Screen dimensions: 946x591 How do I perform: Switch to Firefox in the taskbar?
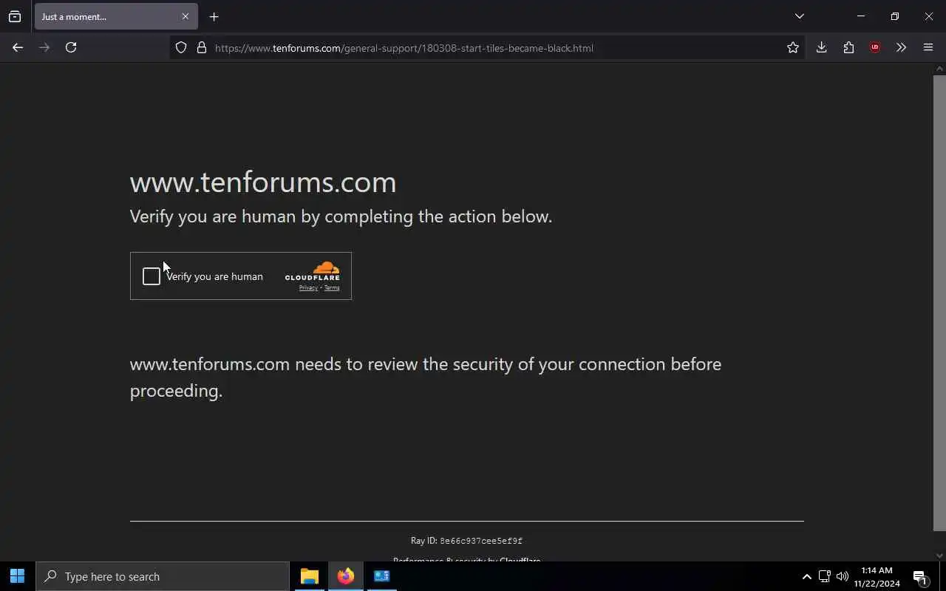(346, 576)
